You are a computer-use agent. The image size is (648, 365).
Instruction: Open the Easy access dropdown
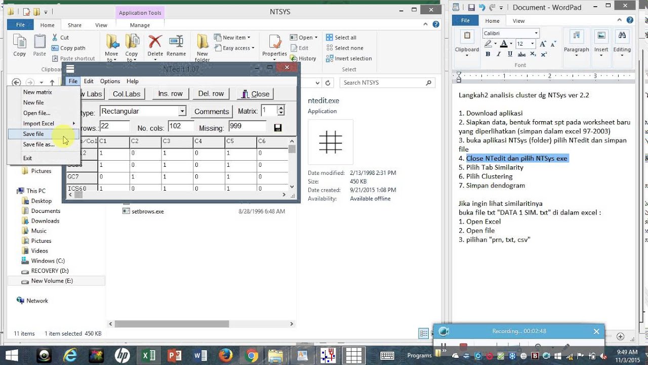tap(235, 48)
